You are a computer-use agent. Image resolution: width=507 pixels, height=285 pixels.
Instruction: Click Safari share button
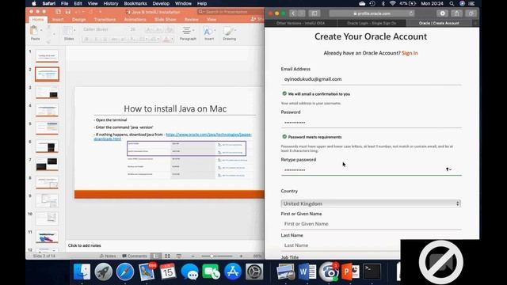pos(456,13)
